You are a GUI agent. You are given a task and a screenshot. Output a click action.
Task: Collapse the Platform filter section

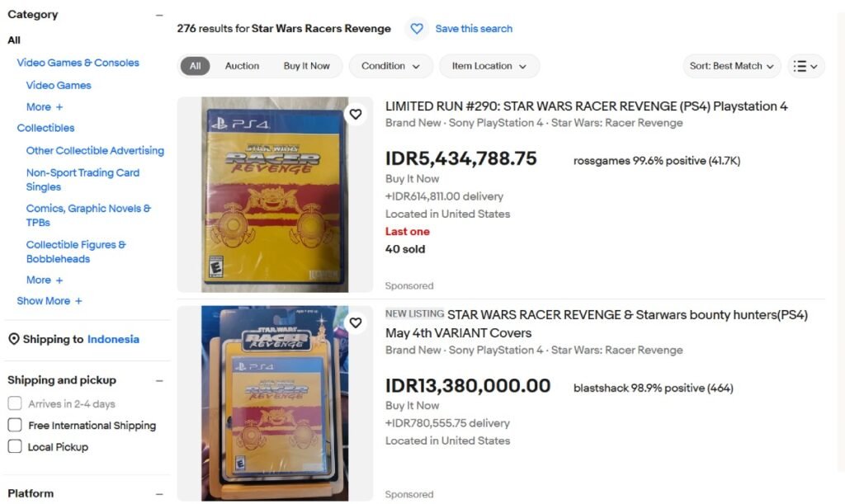pos(159,494)
